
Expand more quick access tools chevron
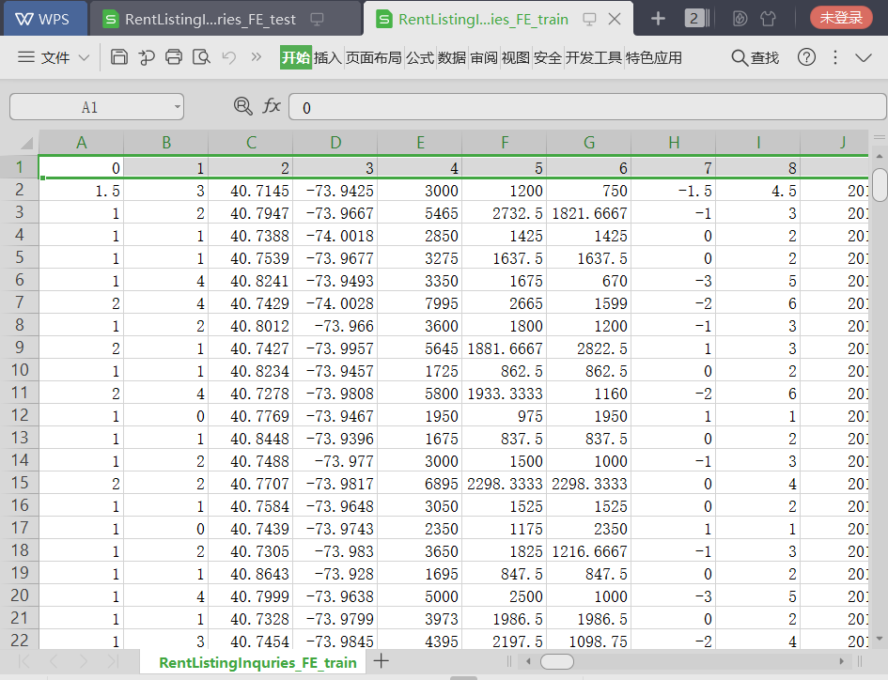[257, 56]
